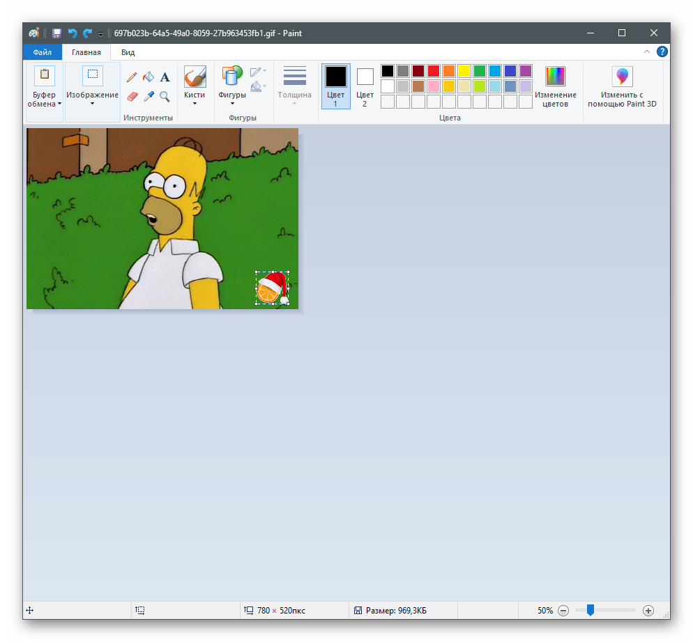This screenshot has height=642, width=693.
Task: Activate the Цвет 2 color selector
Action: pyautogui.click(x=365, y=86)
